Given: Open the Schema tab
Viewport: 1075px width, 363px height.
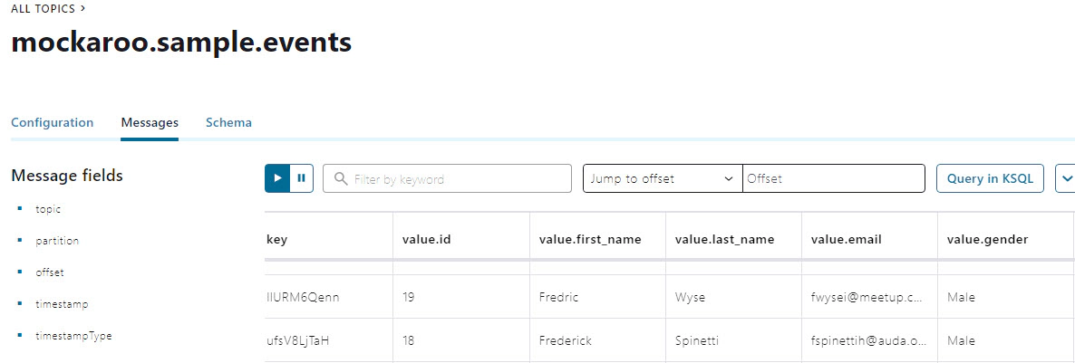Looking at the screenshot, I should pyautogui.click(x=228, y=122).
